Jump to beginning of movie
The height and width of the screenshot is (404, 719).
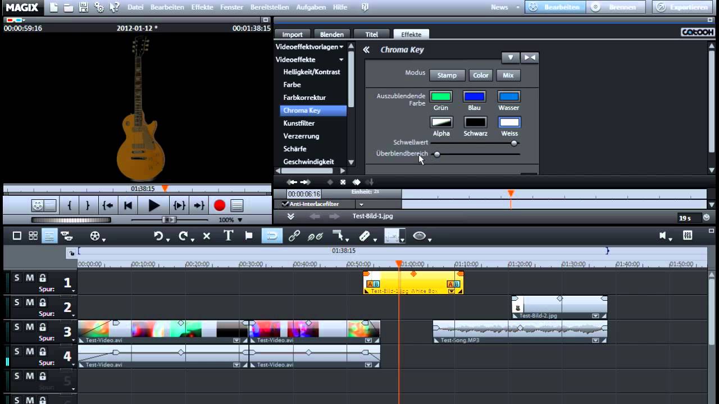click(128, 206)
